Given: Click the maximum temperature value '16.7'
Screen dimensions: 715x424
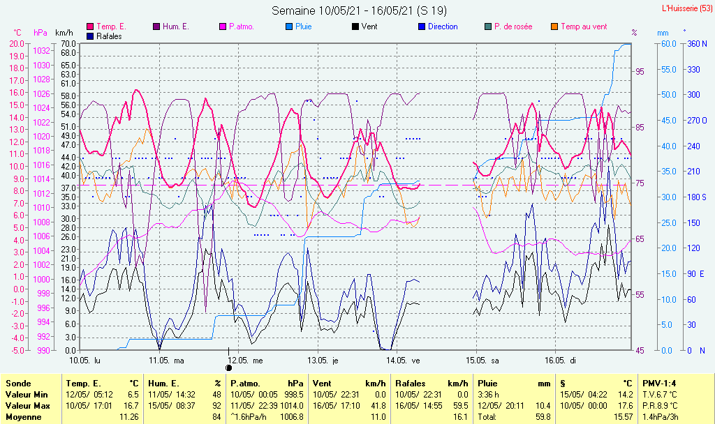Looking at the screenshot, I should (x=131, y=405).
